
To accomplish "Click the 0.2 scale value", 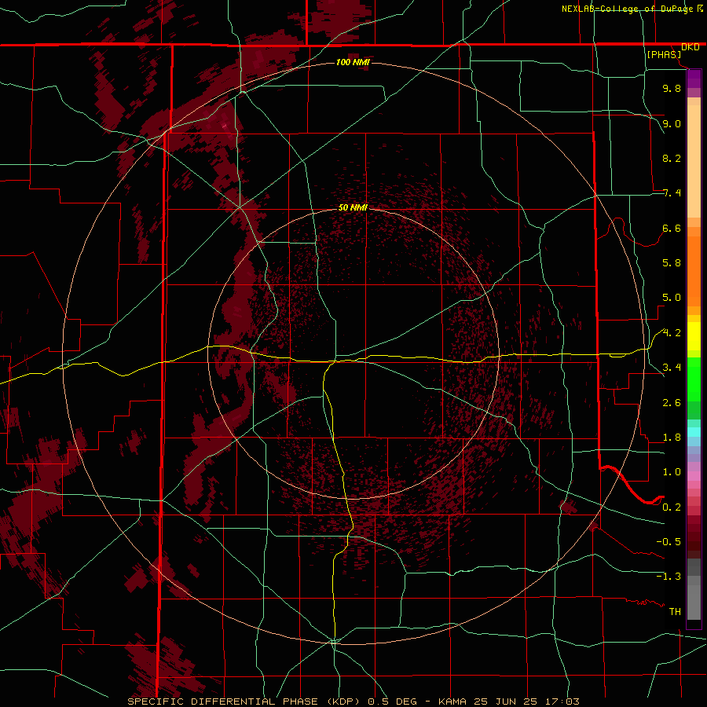I will pyautogui.click(x=672, y=507).
